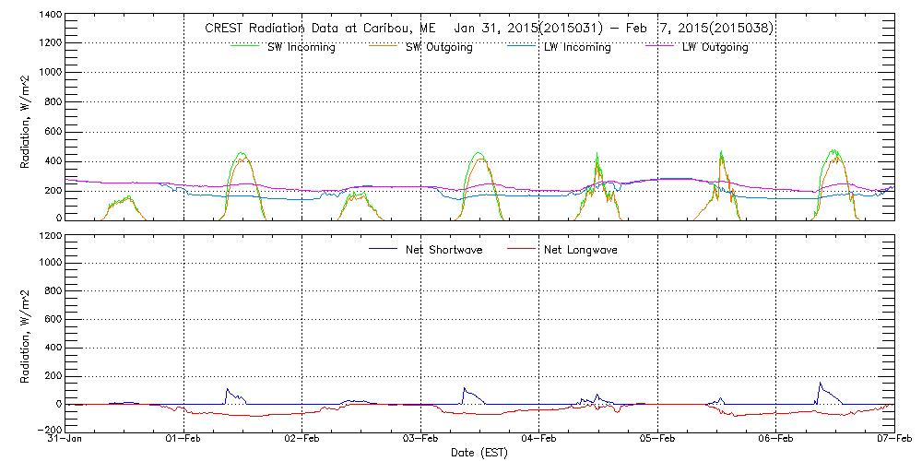Viewport: 922px width, 461px height.
Task: Select the SW Incoming legend label
Action: click(x=302, y=48)
